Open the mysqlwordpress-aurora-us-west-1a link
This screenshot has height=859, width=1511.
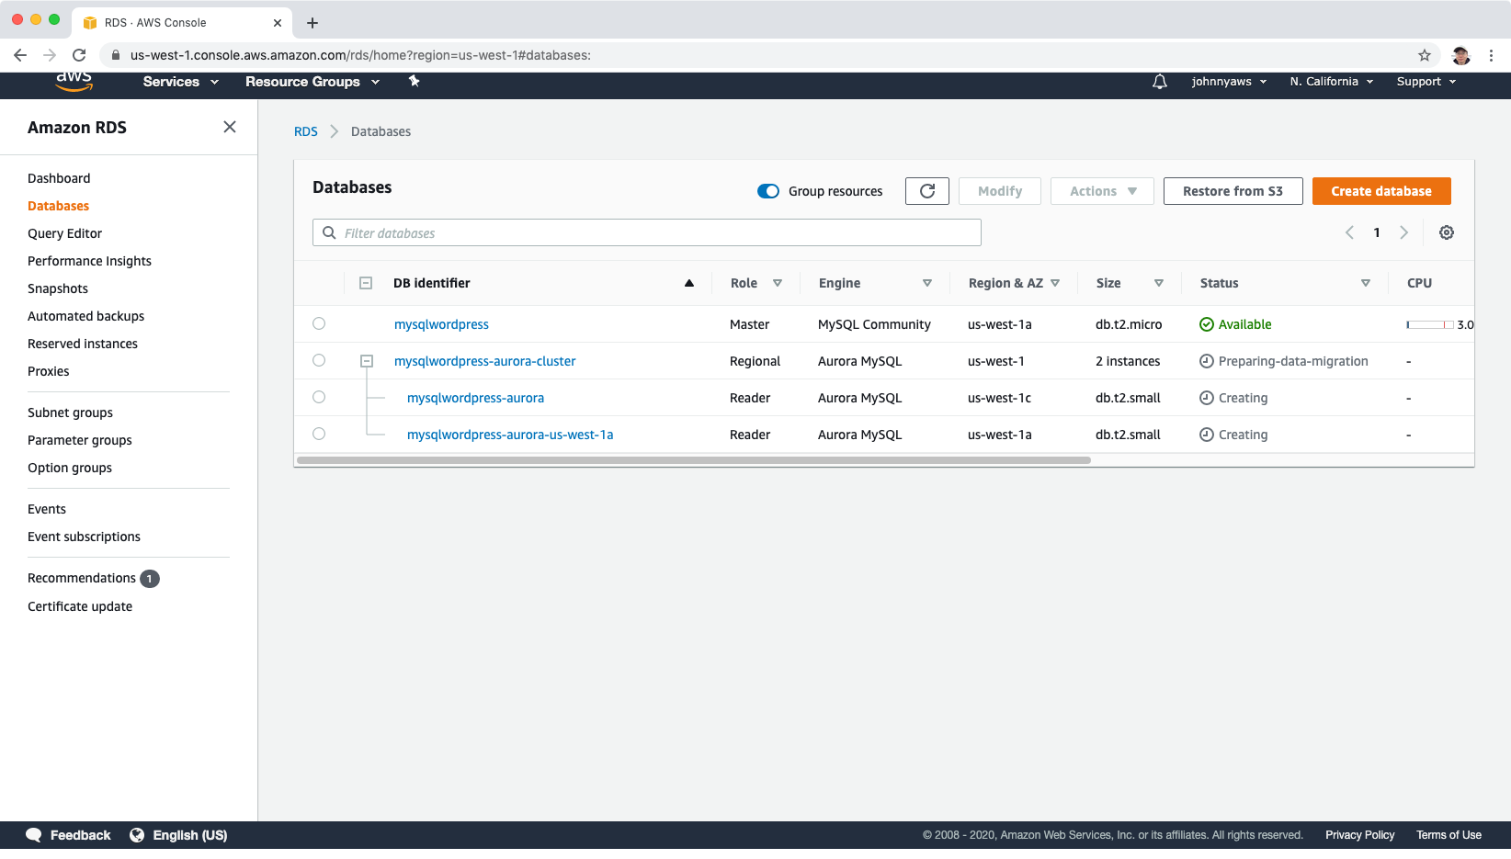[x=510, y=435]
